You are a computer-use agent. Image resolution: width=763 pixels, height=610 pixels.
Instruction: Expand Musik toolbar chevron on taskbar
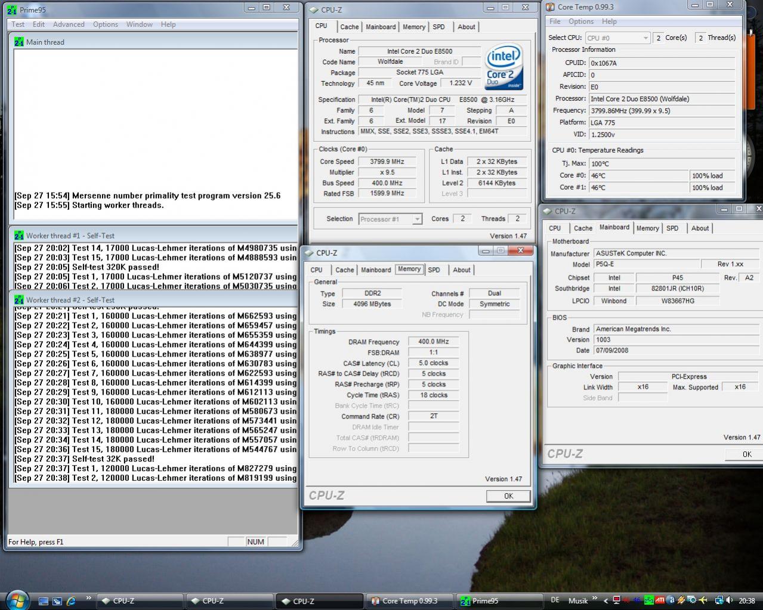[x=595, y=597]
